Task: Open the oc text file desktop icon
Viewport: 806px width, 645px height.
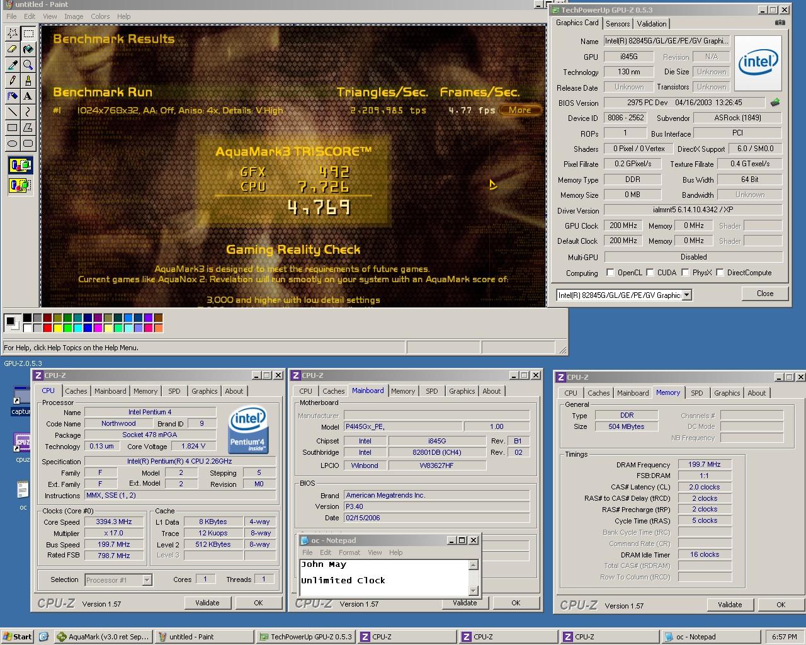Action: pos(23,495)
